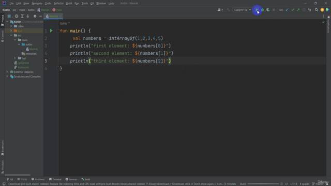This screenshot has width=331, height=186.
Task: Show Git history via the clock icon
Action: (x=304, y=10)
